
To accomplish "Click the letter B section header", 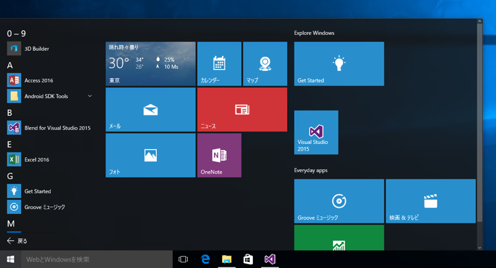I will click(10, 113).
